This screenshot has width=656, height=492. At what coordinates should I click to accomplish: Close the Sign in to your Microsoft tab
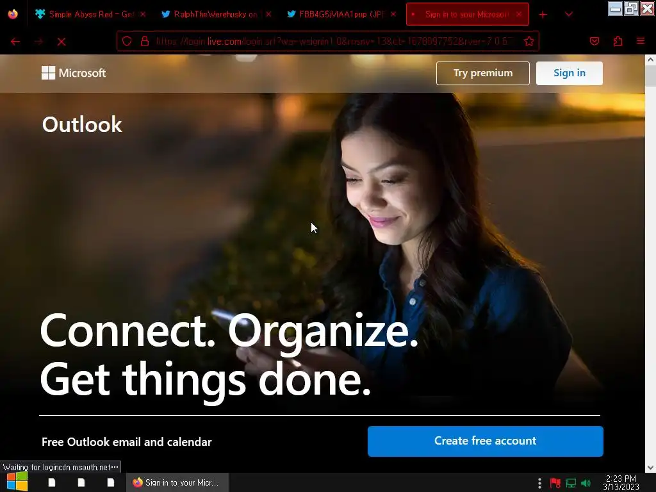click(x=519, y=14)
